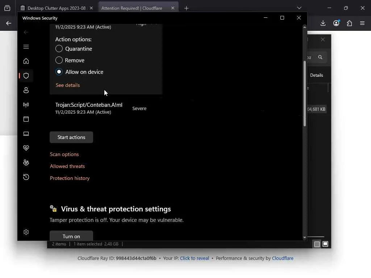This screenshot has width=371, height=278.
Task: Select the Quarantine action option
Action: click(x=59, y=49)
